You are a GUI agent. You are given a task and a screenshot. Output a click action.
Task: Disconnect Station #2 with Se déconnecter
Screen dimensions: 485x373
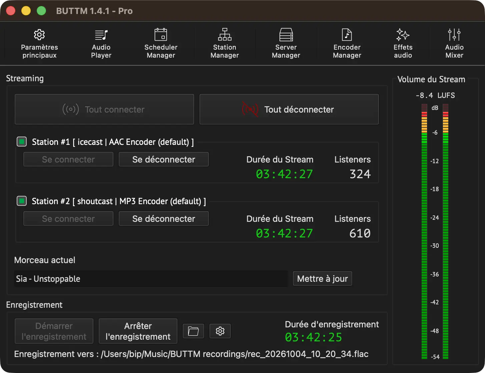click(164, 219)
